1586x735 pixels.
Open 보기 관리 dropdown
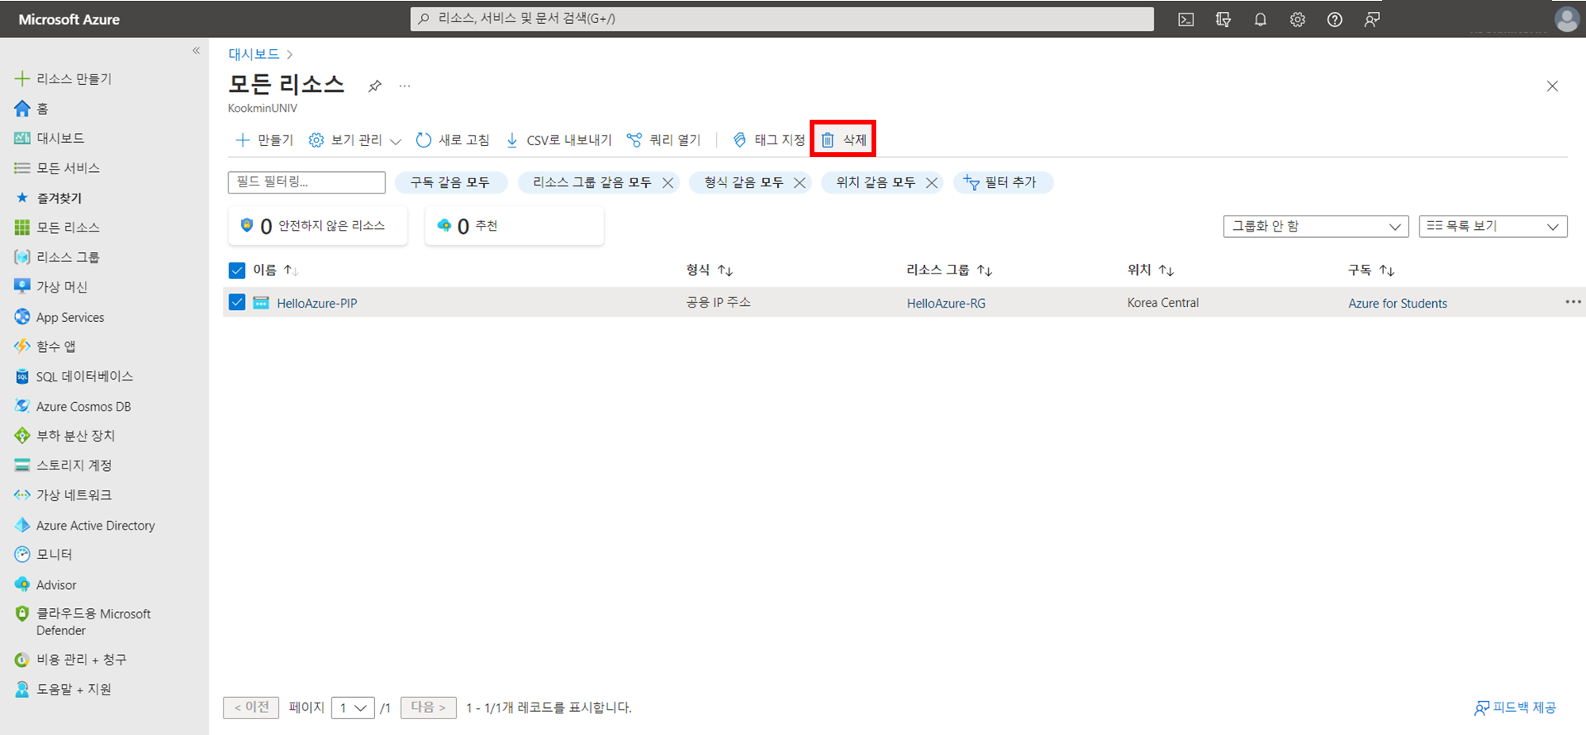[354, 140]
